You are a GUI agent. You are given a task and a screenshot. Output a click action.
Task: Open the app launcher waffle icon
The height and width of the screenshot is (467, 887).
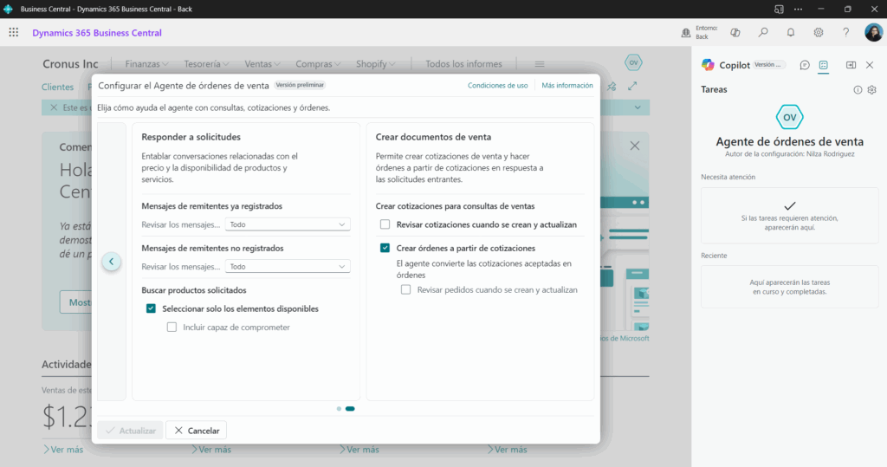point(14,32)
